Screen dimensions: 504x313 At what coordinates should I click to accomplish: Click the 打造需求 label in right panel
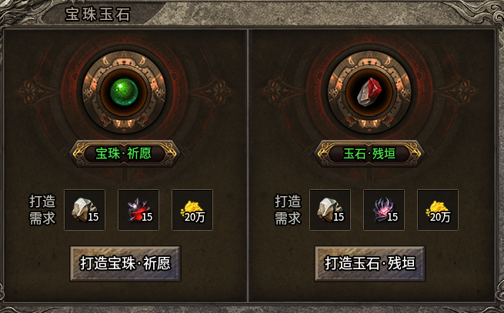(288, 210)
